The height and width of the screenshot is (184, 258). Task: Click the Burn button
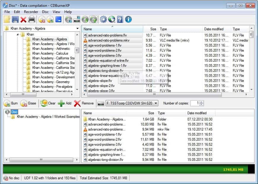coord(11,103)
